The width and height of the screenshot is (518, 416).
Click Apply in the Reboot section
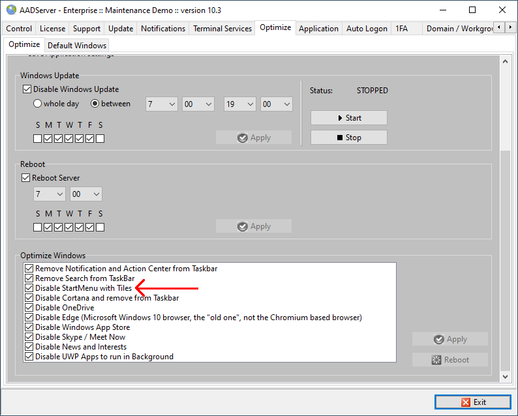pyautogui.click(x=254, y=226)
